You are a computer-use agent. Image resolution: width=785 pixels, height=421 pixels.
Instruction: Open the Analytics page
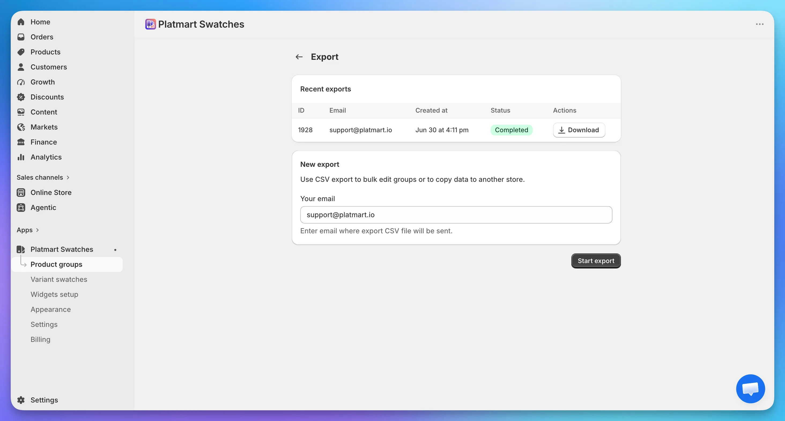[x=46, y=157]
